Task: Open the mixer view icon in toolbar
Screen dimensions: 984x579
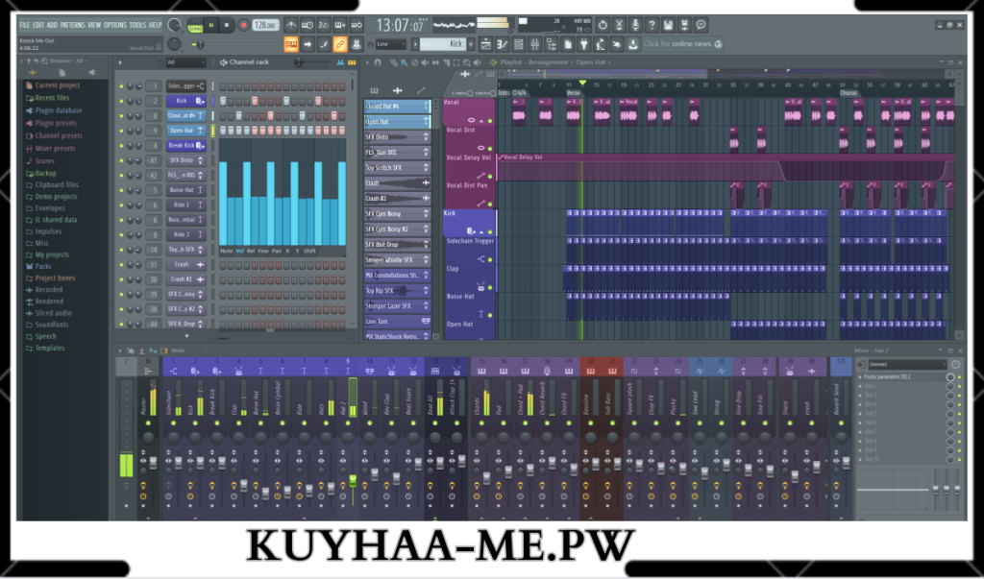Action: click(x=534, y=44)
